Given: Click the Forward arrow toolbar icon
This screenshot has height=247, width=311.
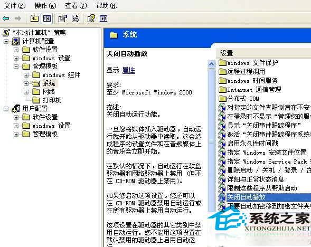Looking at the screenshot, I should (18, 18).
